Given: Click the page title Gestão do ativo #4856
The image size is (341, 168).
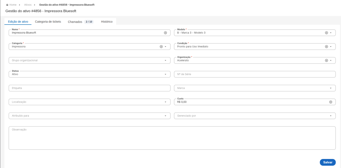Looking at the screenshot, I should point(41,11).
